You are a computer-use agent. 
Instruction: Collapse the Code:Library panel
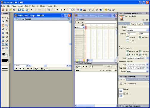[x=121, y=77]
